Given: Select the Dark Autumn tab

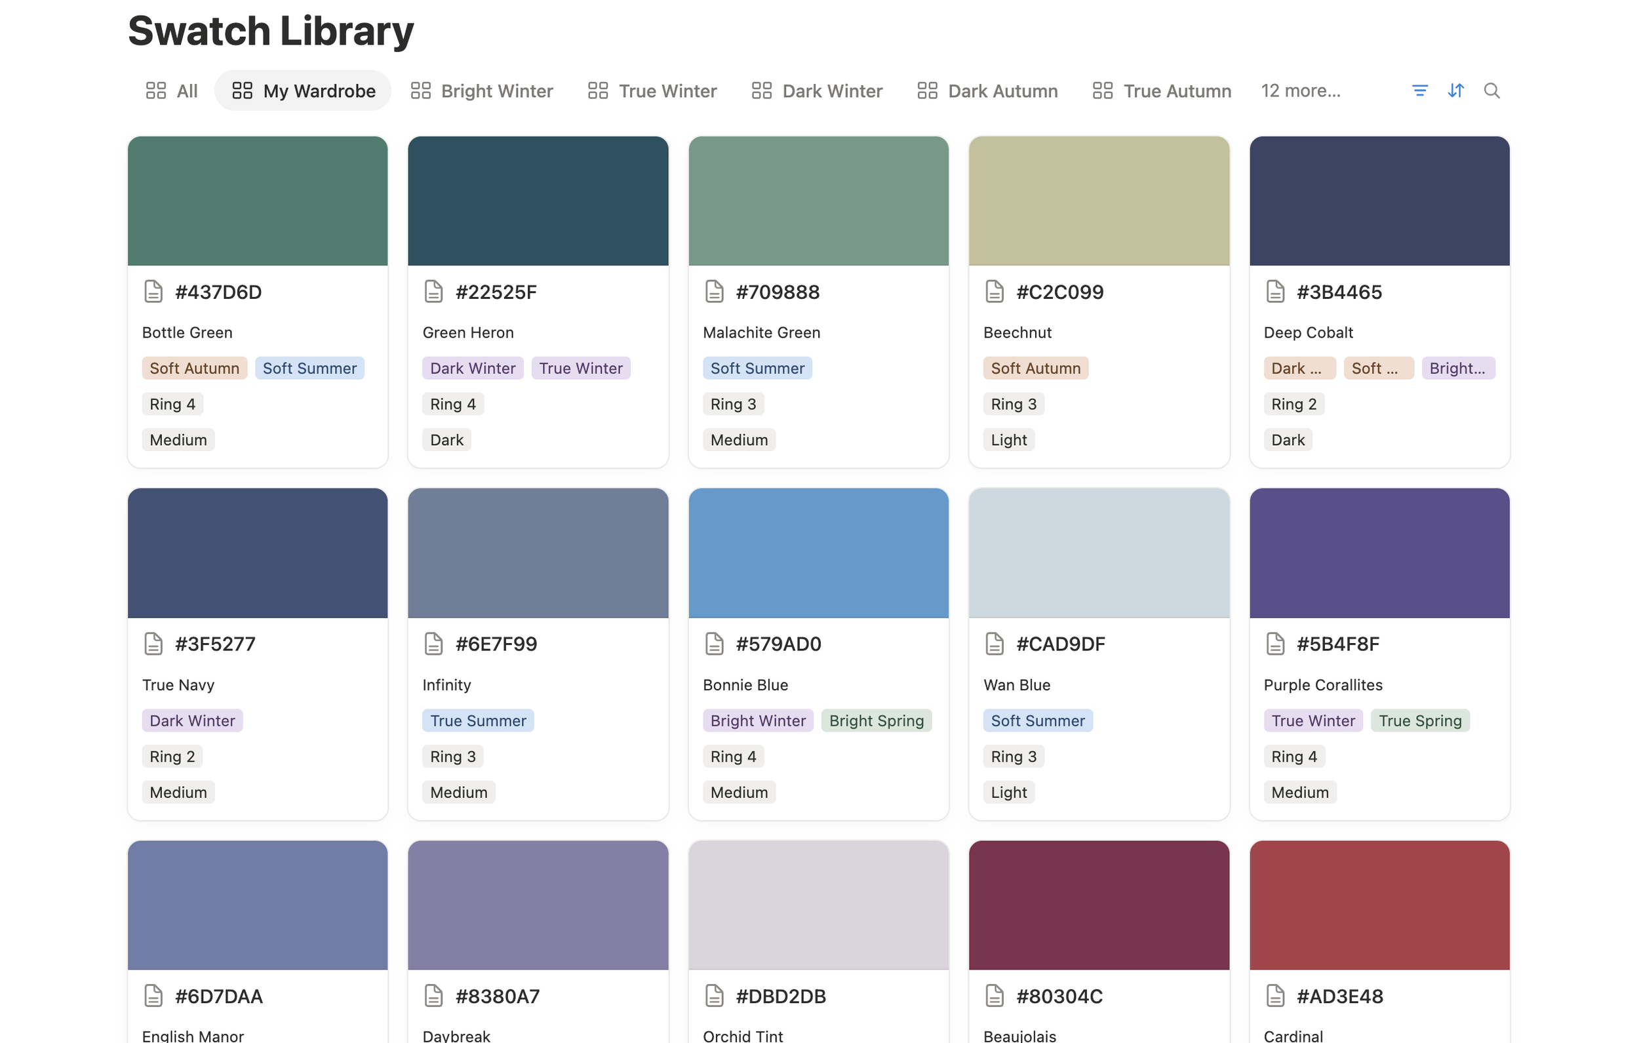Looking at the screenshot, I should click(x=987, y=90).
